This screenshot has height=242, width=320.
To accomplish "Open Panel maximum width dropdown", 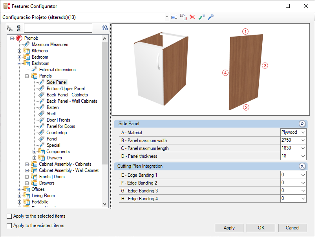I will click(x=303, y=140).
